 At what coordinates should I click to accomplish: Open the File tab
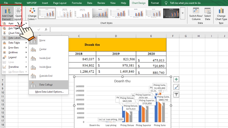(6, 3)
